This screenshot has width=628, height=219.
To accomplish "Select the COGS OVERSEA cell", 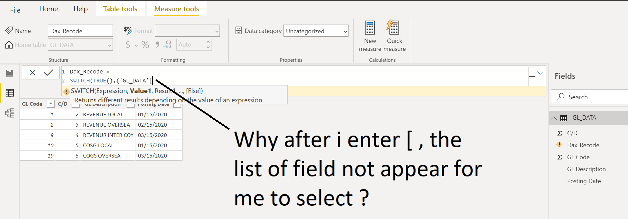I will [108, 156].
